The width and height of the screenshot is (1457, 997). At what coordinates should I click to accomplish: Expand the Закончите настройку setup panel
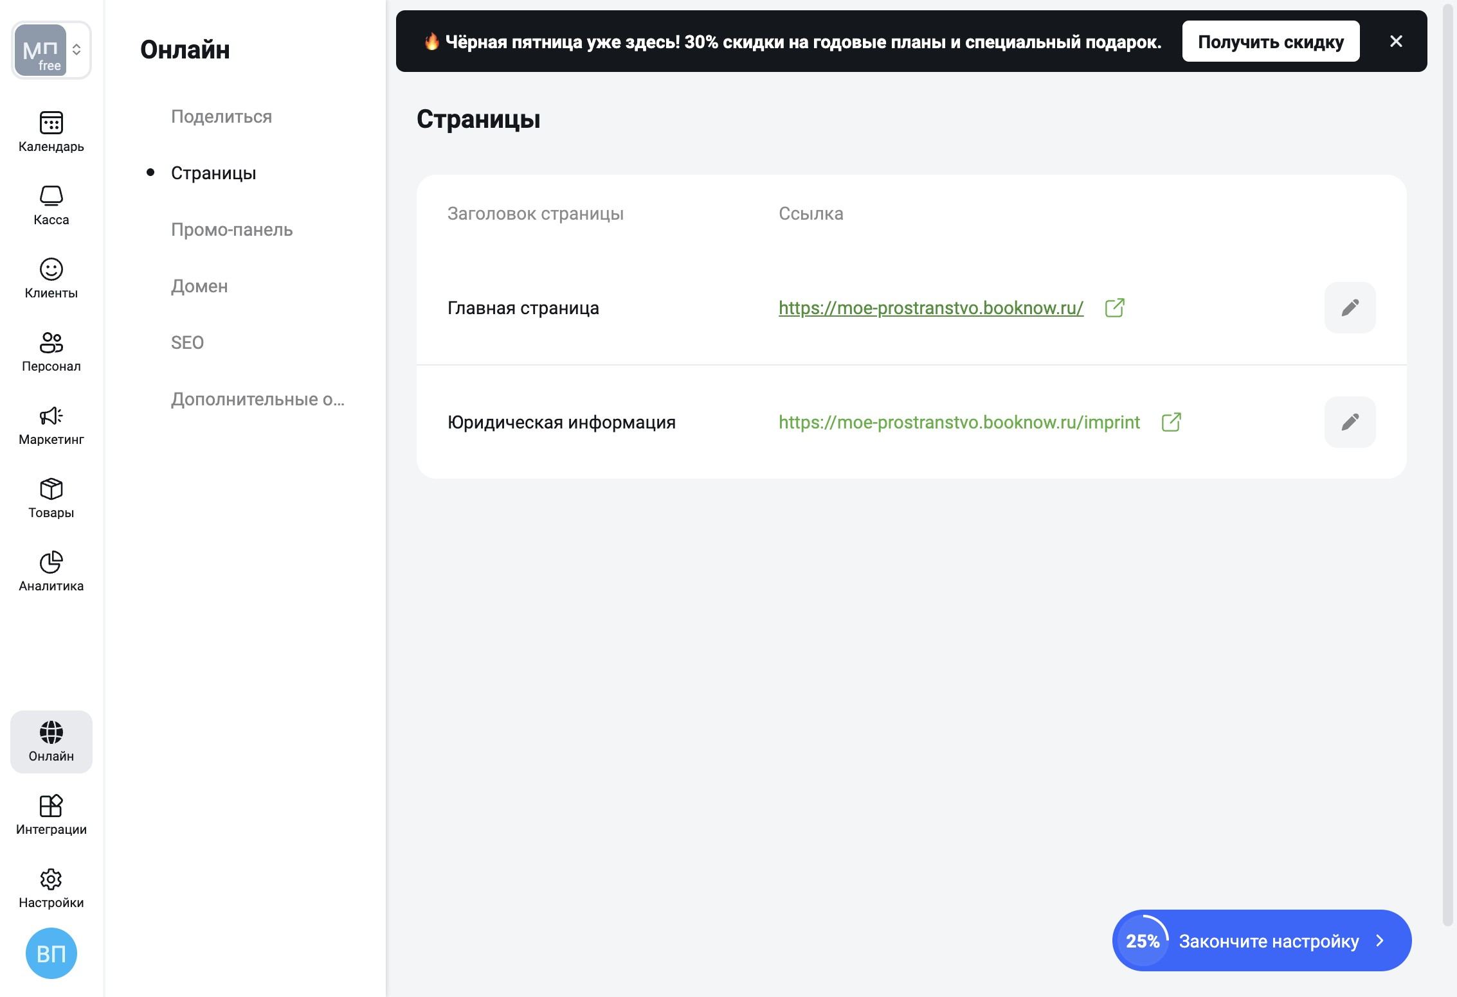click(1262, 940)
